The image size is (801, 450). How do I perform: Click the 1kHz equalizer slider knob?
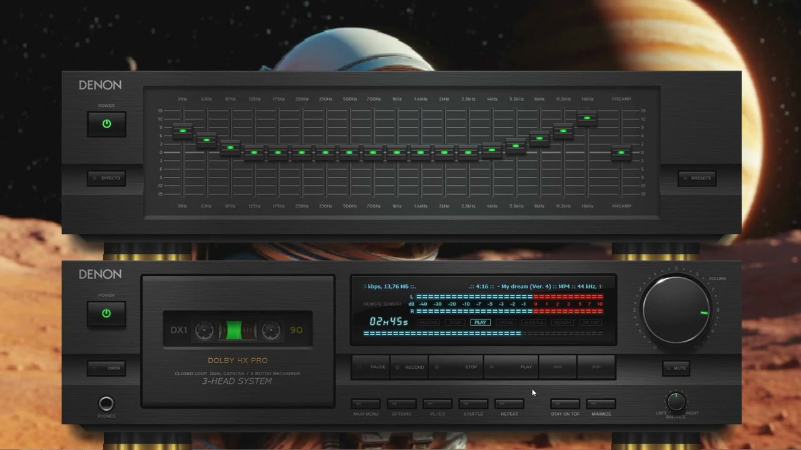[x=397, y=152]
